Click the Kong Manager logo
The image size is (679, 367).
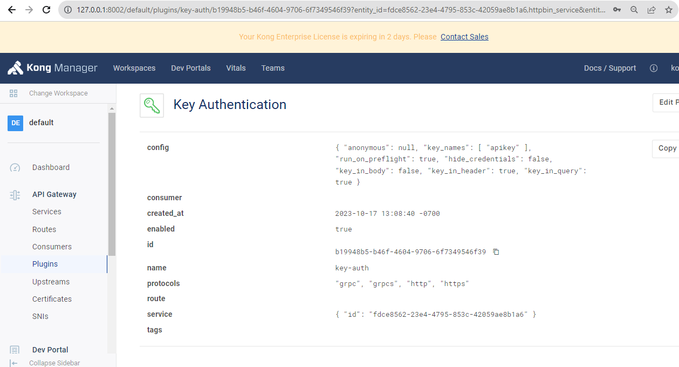pyautogui.click(x=52, y=67)
